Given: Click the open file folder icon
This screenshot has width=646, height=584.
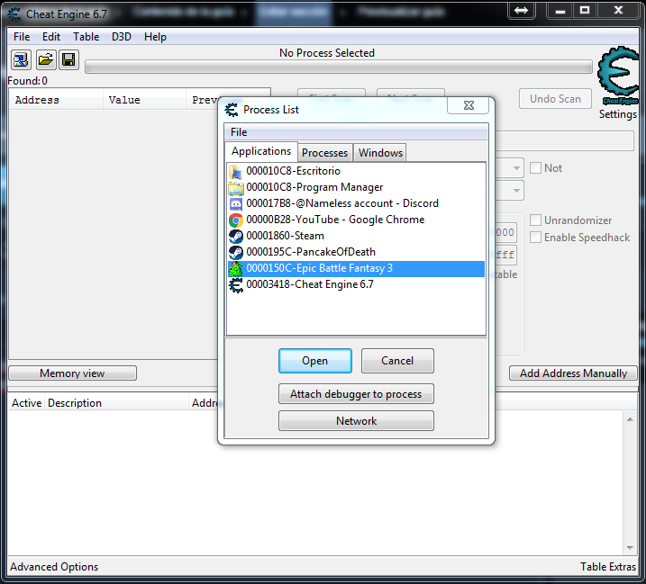Looking at the screenshot, I should [x=45, y=60].
